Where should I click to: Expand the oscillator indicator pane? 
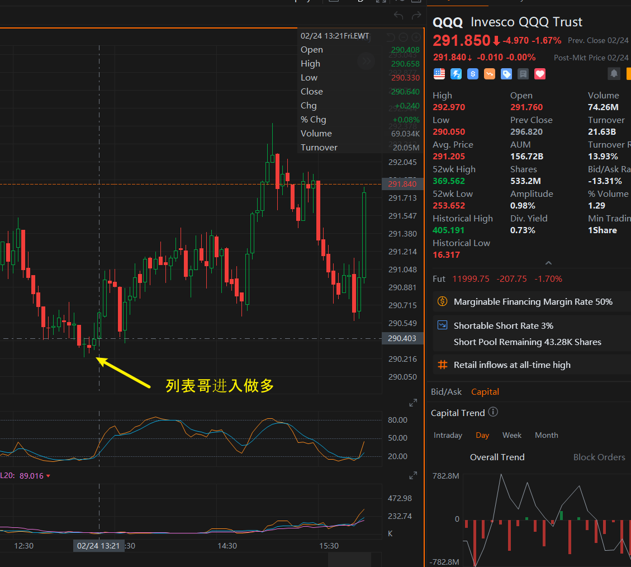coord(413,403)
